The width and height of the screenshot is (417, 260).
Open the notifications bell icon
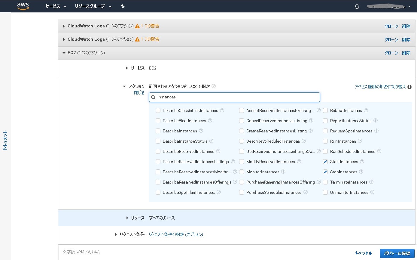356,6
